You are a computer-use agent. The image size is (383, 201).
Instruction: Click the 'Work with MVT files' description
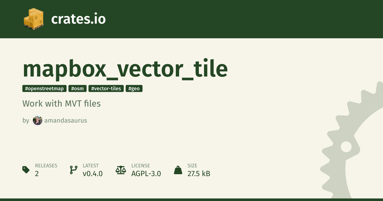click(x=62, y=104)
